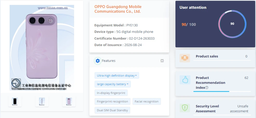Select the Fingerprint recognition tag
The image size is (256, 118).
pos(113,101)
